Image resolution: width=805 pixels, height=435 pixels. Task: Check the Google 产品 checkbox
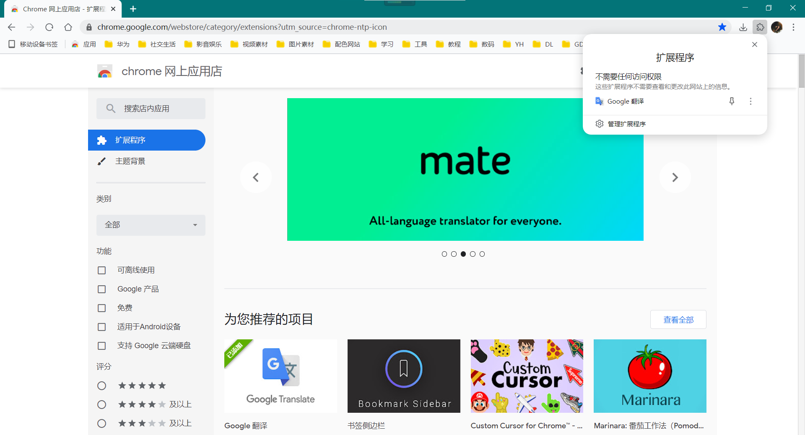[x=101, y=289]
